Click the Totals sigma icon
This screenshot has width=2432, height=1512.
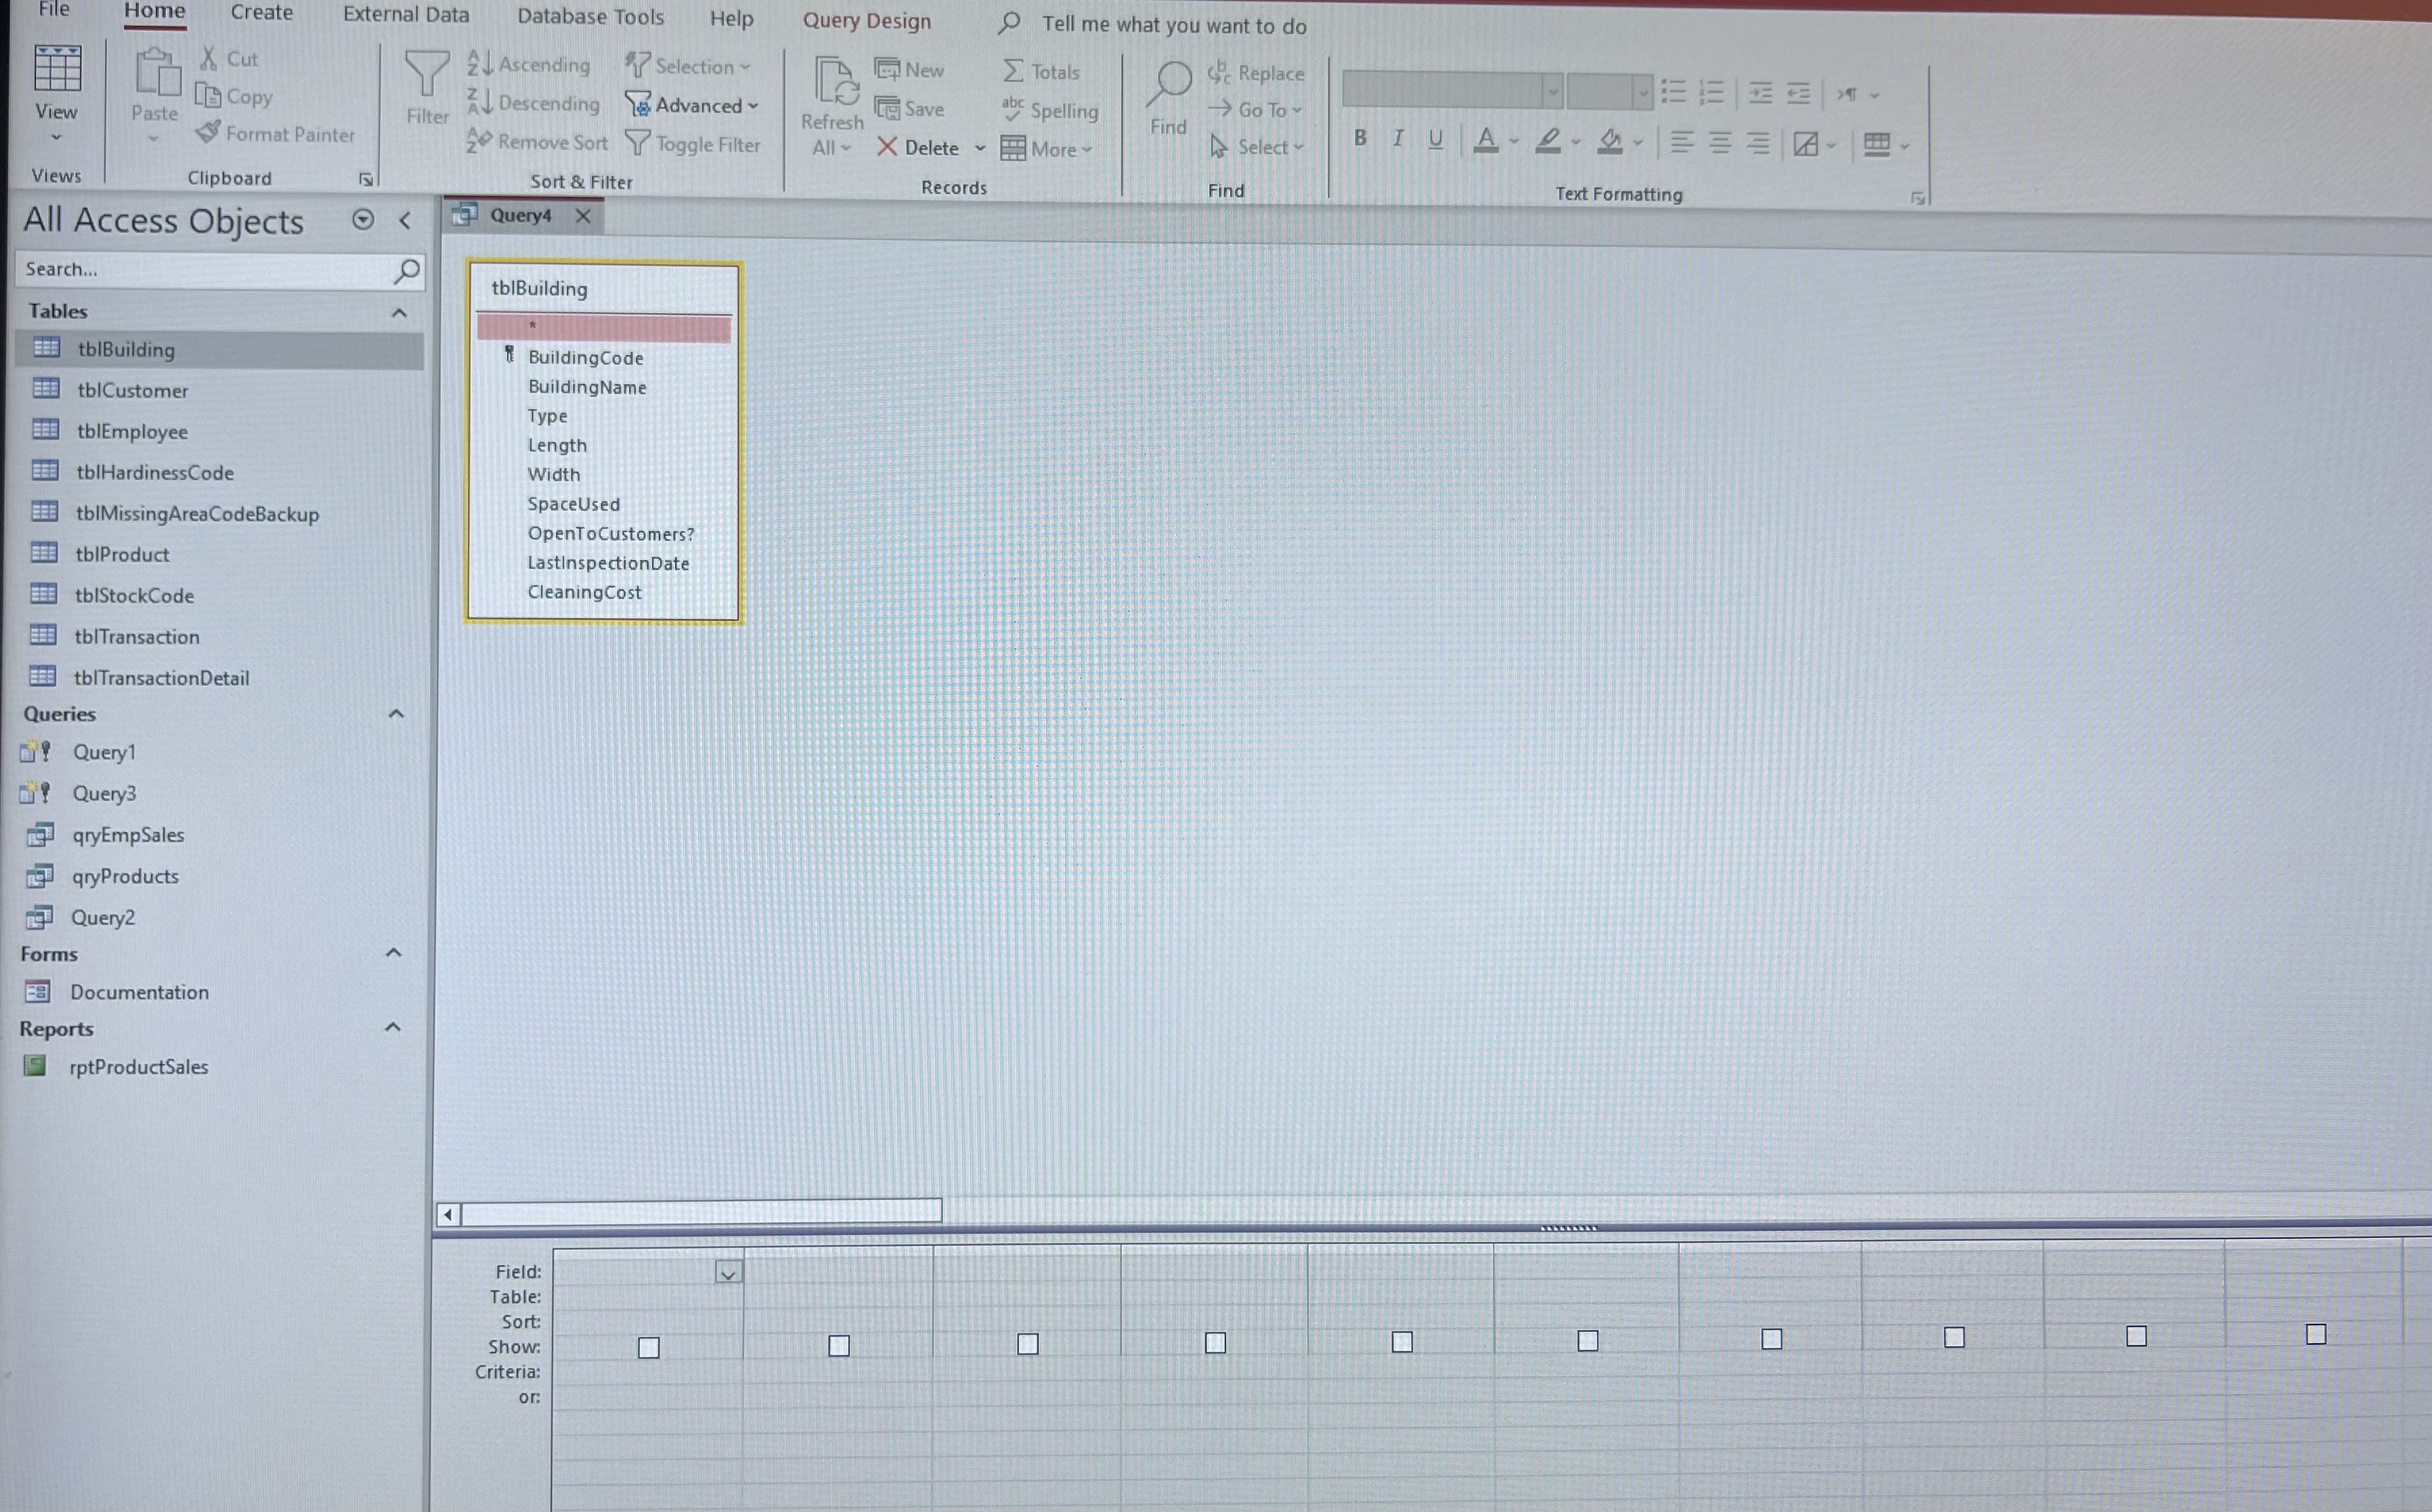pyautogui.click(x=1013, y=71)
